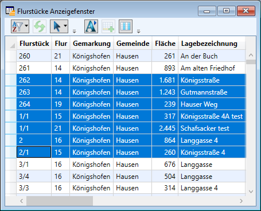Viewport: 261px width, 211px height.
Task: Select the pointer selection tool
Action: pyautogui.click(x=57, y=26)
